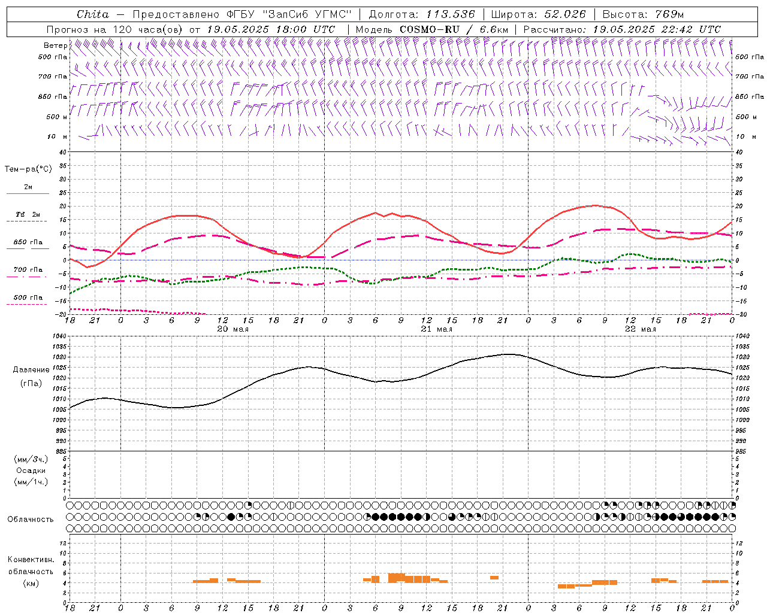Click the "Chita" station title

tap(93, 14)
